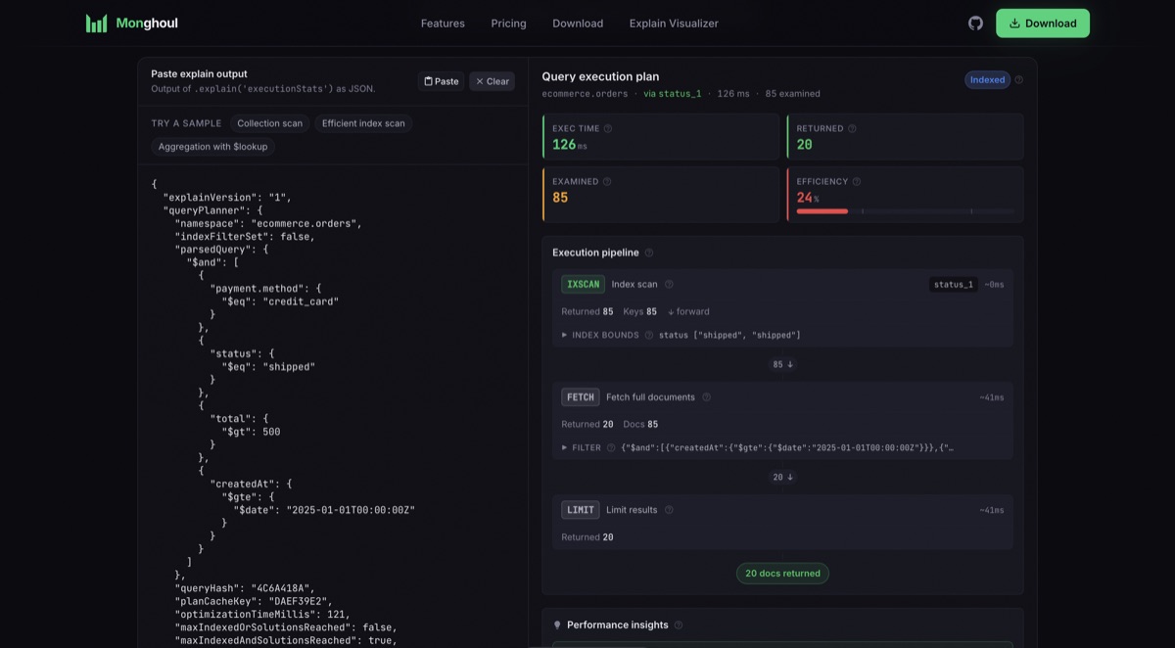
Task: Click inside the explain JSON text area
Action: point(333,407)
